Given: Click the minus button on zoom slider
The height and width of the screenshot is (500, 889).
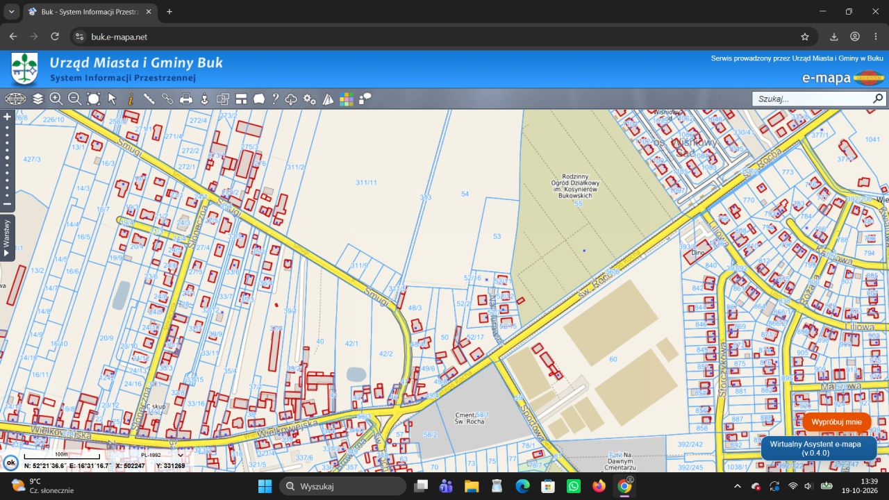Looking at the screenshot, I should pyautogui.click(x=7, y=204).
